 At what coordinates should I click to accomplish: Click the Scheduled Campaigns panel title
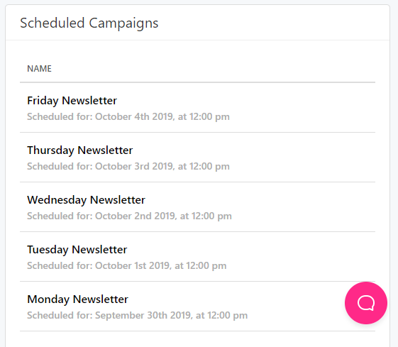pyautogui.click(x=89, y=23)
